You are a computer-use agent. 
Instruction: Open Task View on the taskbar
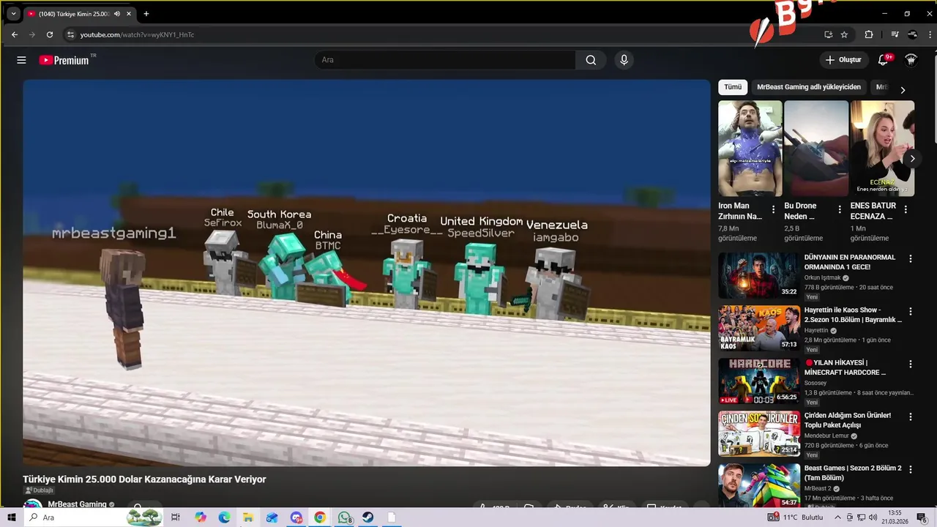pyautogui.click(x=176, y=517)
